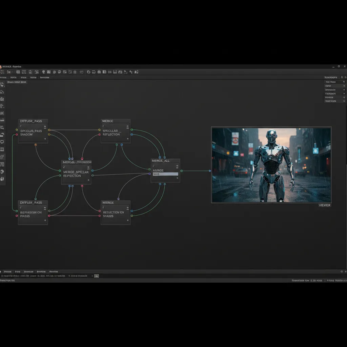The width and height of the screenshot is (347, 347).
Task: Click the right panel header label
Action: point(331,77)
